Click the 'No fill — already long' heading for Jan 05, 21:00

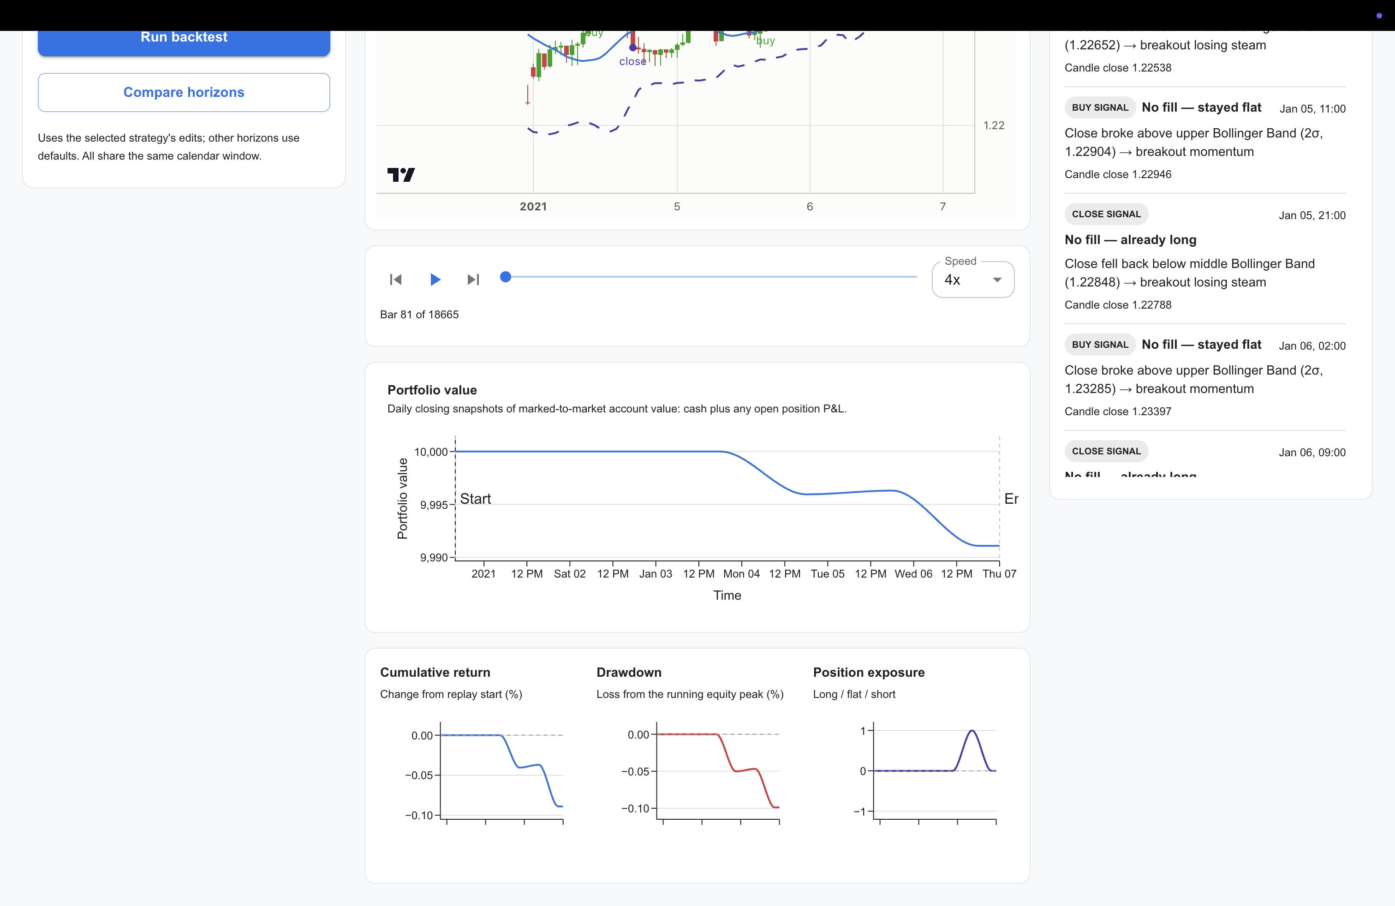click(x=1130, y=240)
